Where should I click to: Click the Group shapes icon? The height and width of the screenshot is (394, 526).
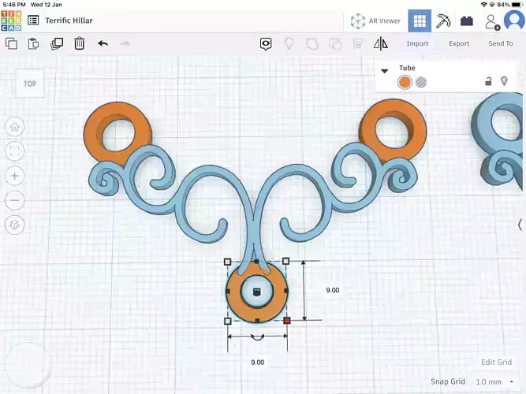312,44
